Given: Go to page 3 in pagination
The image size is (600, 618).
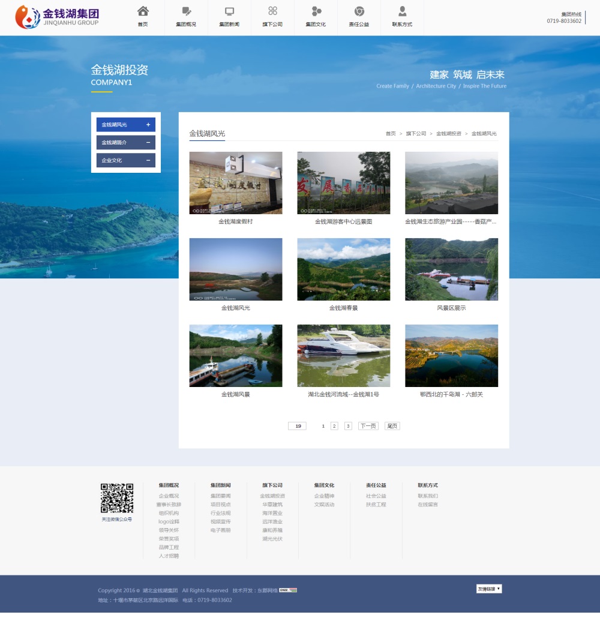Looking at the screenshot, I should click(x=348, y=426).
